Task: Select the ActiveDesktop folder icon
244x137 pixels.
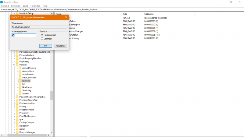Action: (20, 68)
